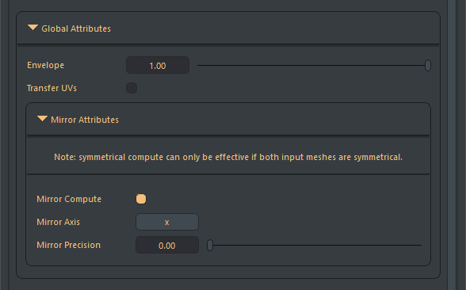Image resolution: width=466 pixels, height=290 pixels.
Task: Click the Mirror Axis label
Action: pyautogui.click(x=59, y=222)
